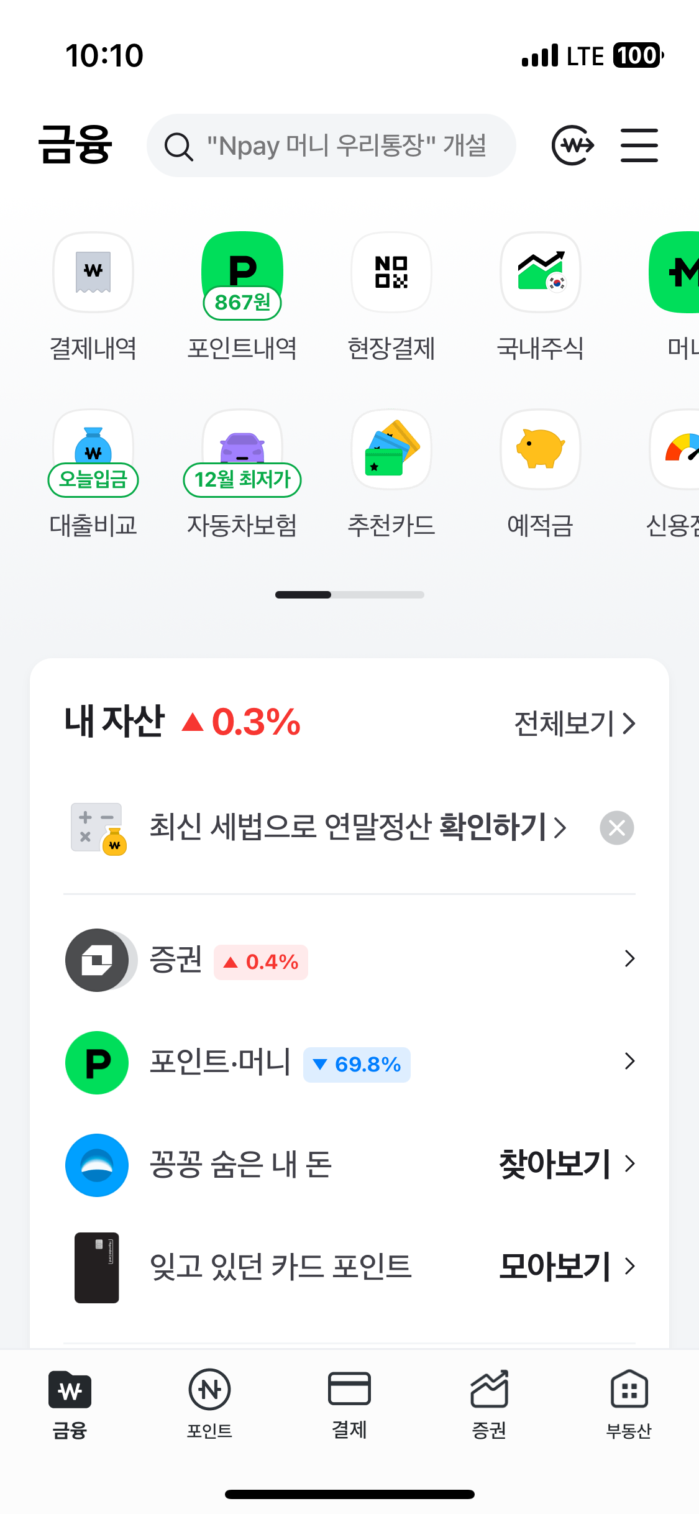Open the hamburger menu
This screenshot has height=1514, width=699.
coord(639,145)
